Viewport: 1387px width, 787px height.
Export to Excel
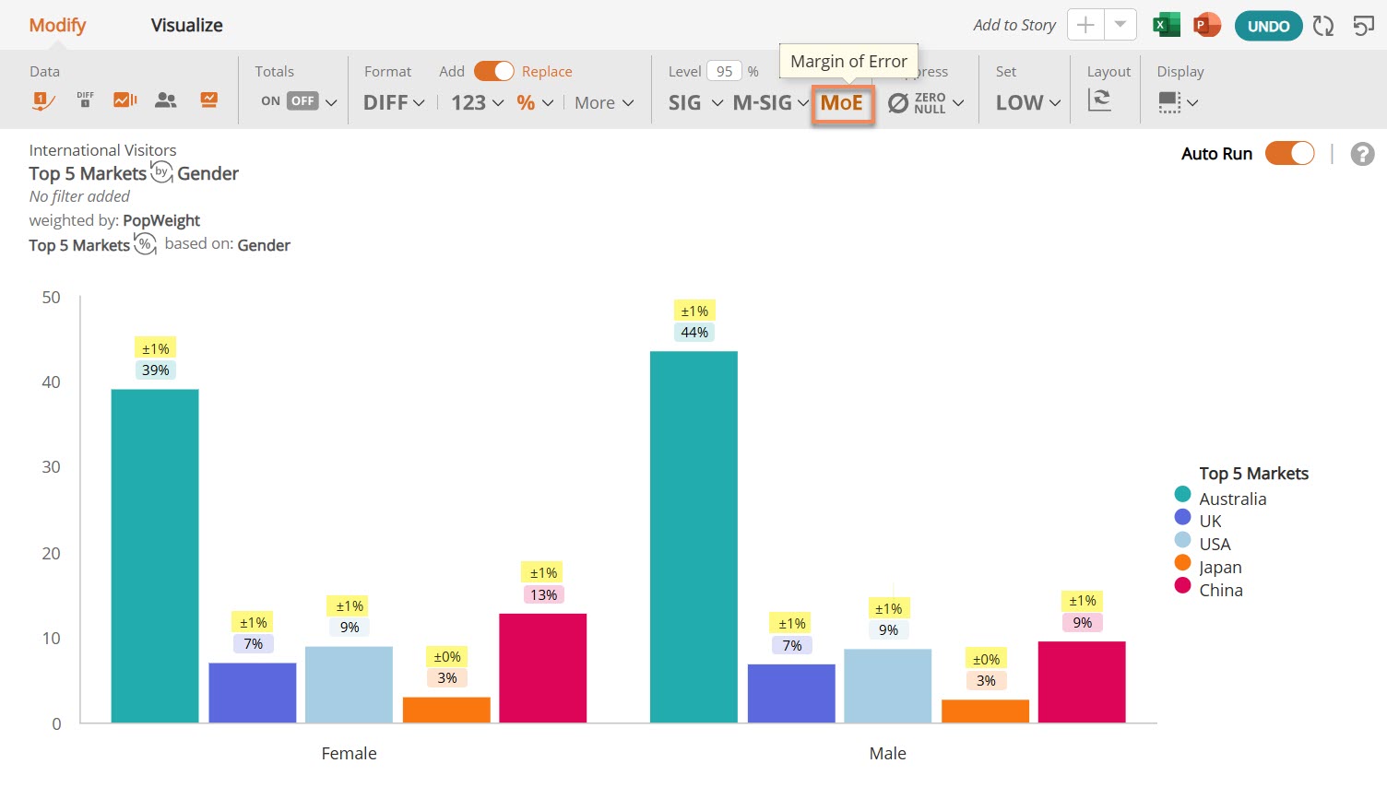[x=1167, y=25]
